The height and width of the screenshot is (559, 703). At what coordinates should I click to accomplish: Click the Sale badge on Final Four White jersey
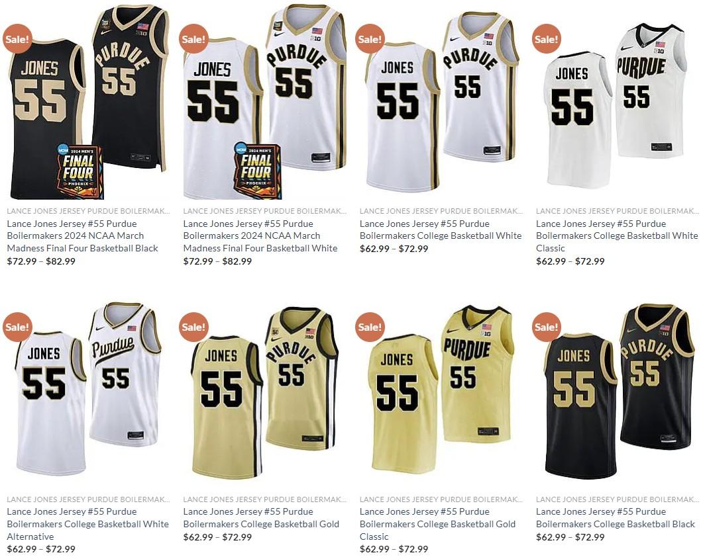[193, 39]
